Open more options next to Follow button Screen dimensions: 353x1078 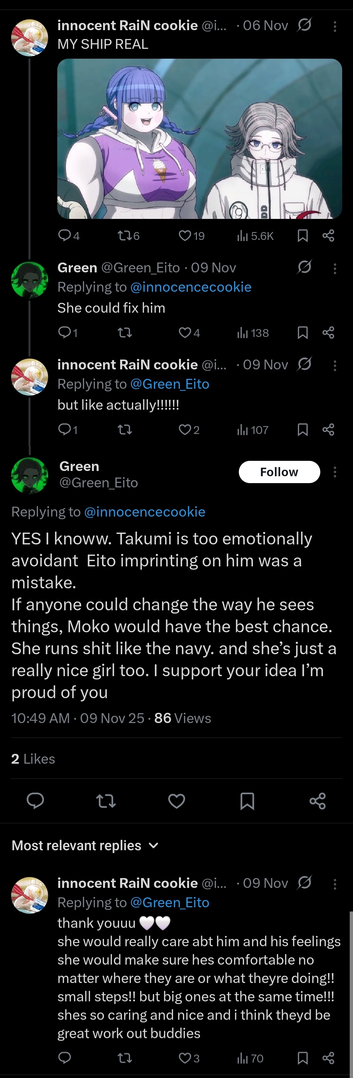(x=335, y=472)
